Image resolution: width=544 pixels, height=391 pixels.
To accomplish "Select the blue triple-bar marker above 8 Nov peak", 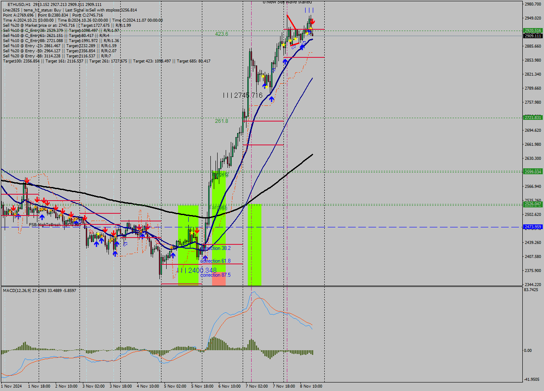I will pos(309,10).
